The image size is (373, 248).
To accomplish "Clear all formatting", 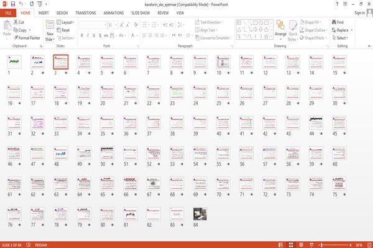I will coord(136,25).
